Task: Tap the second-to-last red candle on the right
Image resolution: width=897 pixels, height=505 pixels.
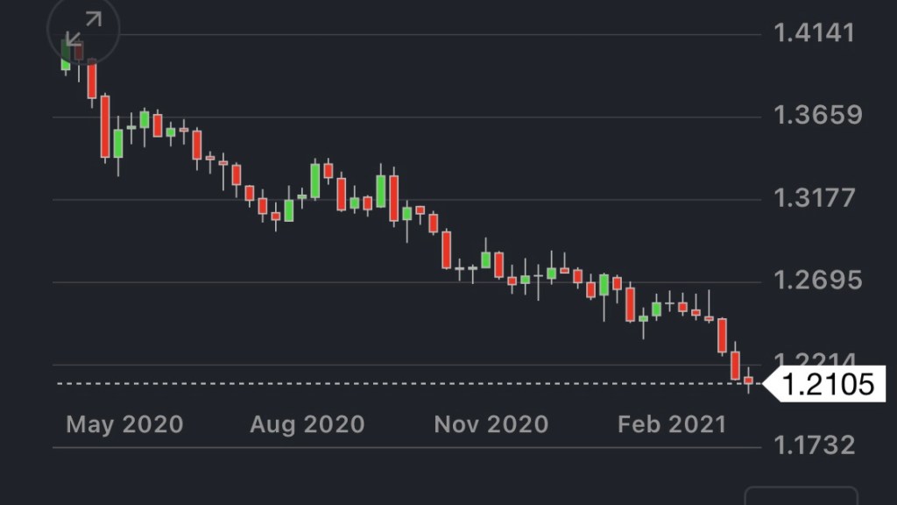Action: pyautogui.click(x=735, y=365)
